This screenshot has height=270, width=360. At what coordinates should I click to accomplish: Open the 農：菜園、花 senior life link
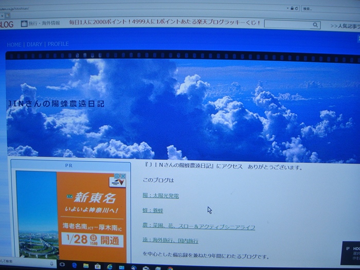pos(199,226)
